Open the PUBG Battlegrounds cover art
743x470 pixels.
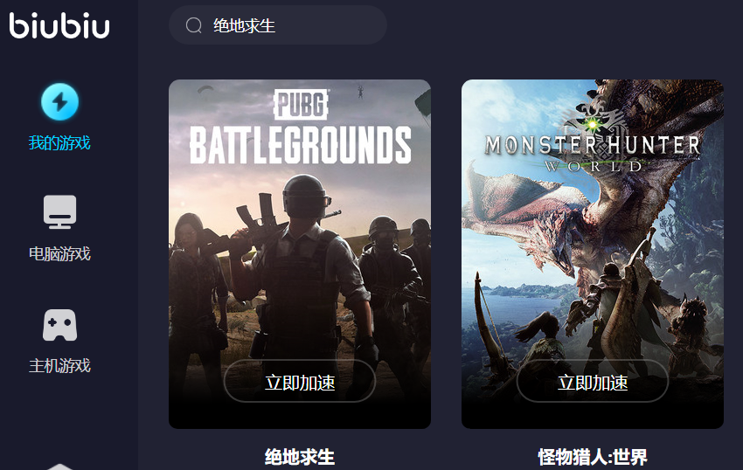[300, 254]
